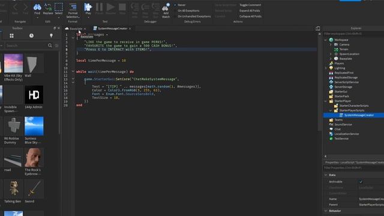Image resolution: width=384 pixels, height=216 pixels.
Task: Click the TestService green check icon
Action: tap(331, 139)
